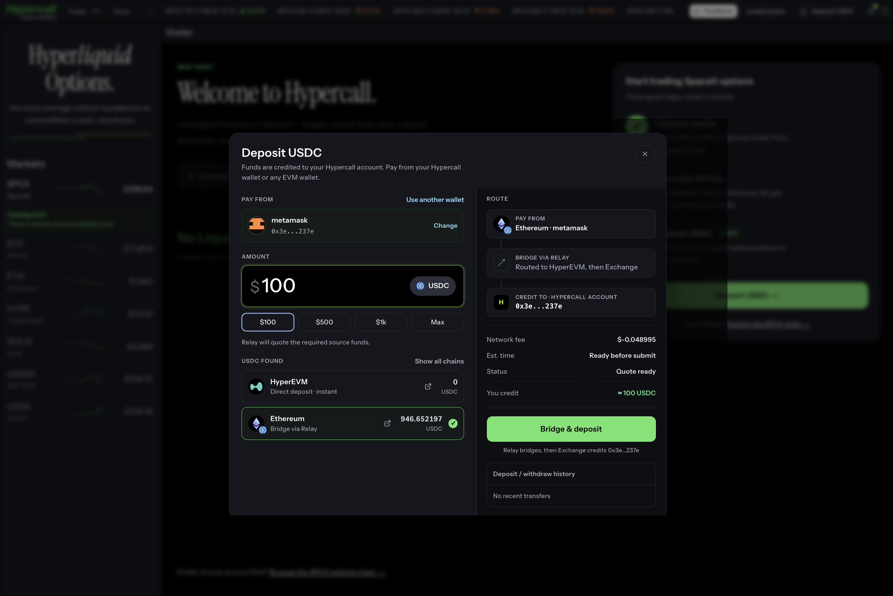Click the USDC coin icon in amount field
Screen dimensions: 893x596
(x=420, y=286)
